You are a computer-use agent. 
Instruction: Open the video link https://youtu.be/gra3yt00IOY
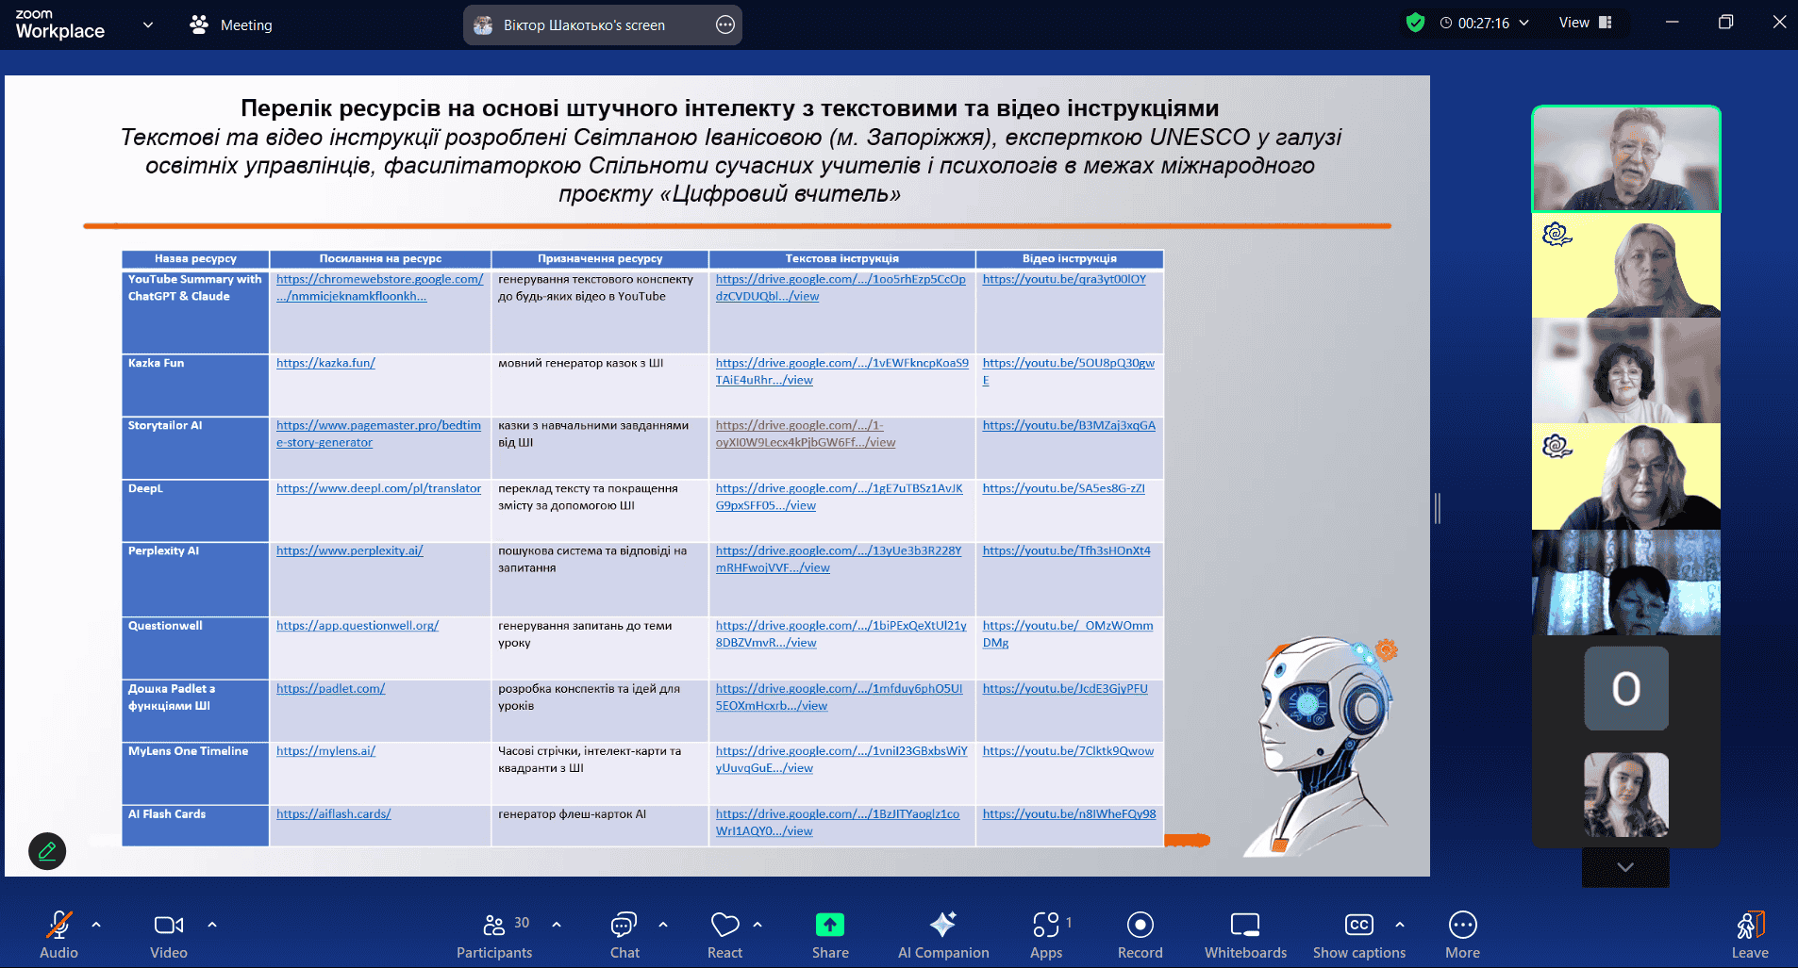1064,279
